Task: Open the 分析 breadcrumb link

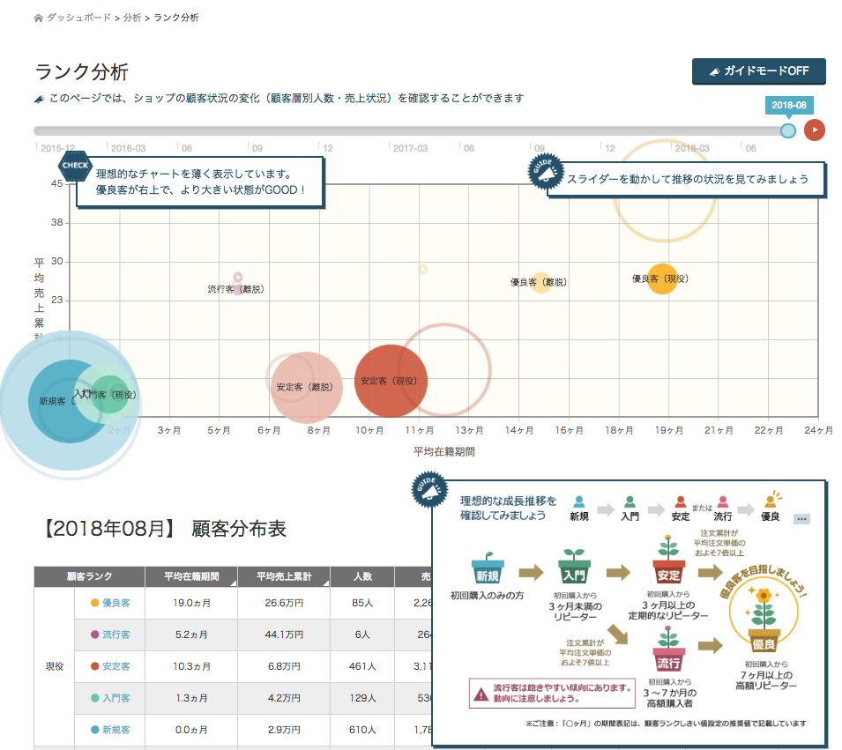Action: point(133,18)
